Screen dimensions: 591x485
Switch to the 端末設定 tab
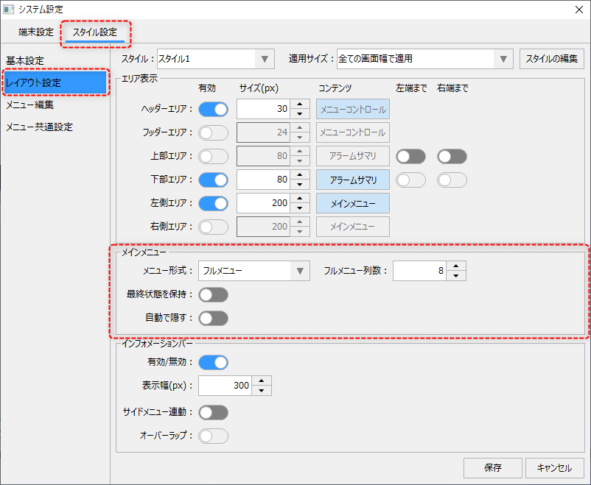tap(36, 32)
